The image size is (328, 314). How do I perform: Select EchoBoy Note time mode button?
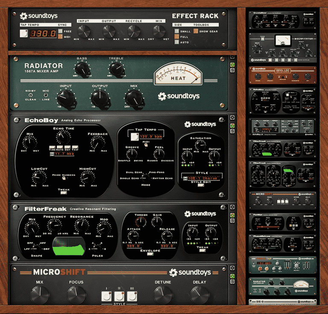coord(60,147)
